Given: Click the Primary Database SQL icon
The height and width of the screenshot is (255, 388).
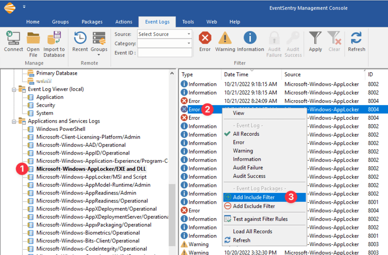Looking at the screenshot, I should (x=31, y=74).
